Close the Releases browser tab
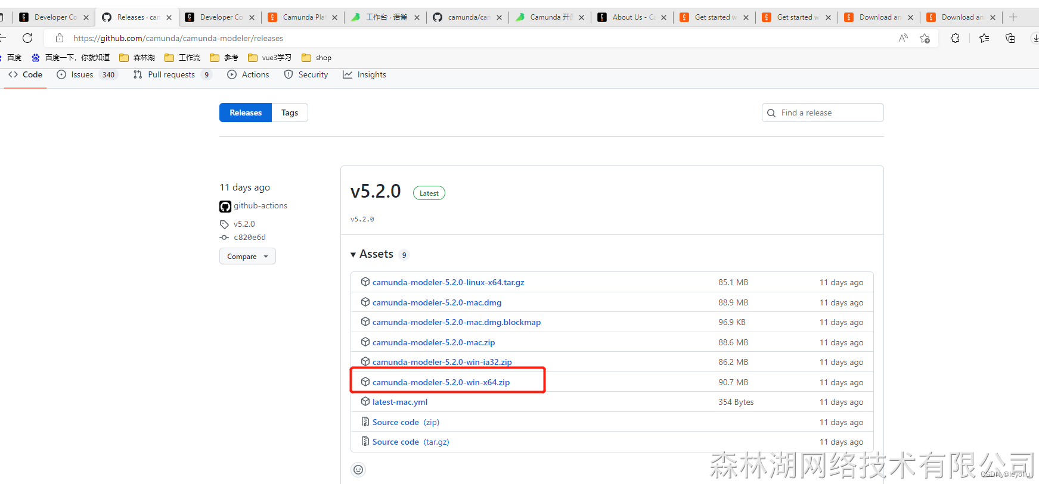Image resolution: width=1039 pixels, height=484 pixels. (169, 17)
